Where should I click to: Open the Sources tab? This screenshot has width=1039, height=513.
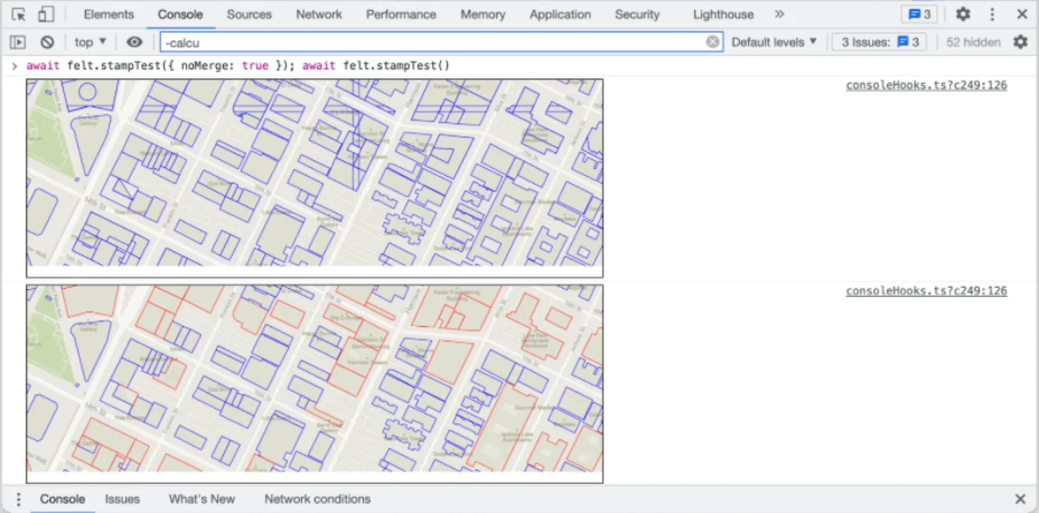[x=249, y=14]
